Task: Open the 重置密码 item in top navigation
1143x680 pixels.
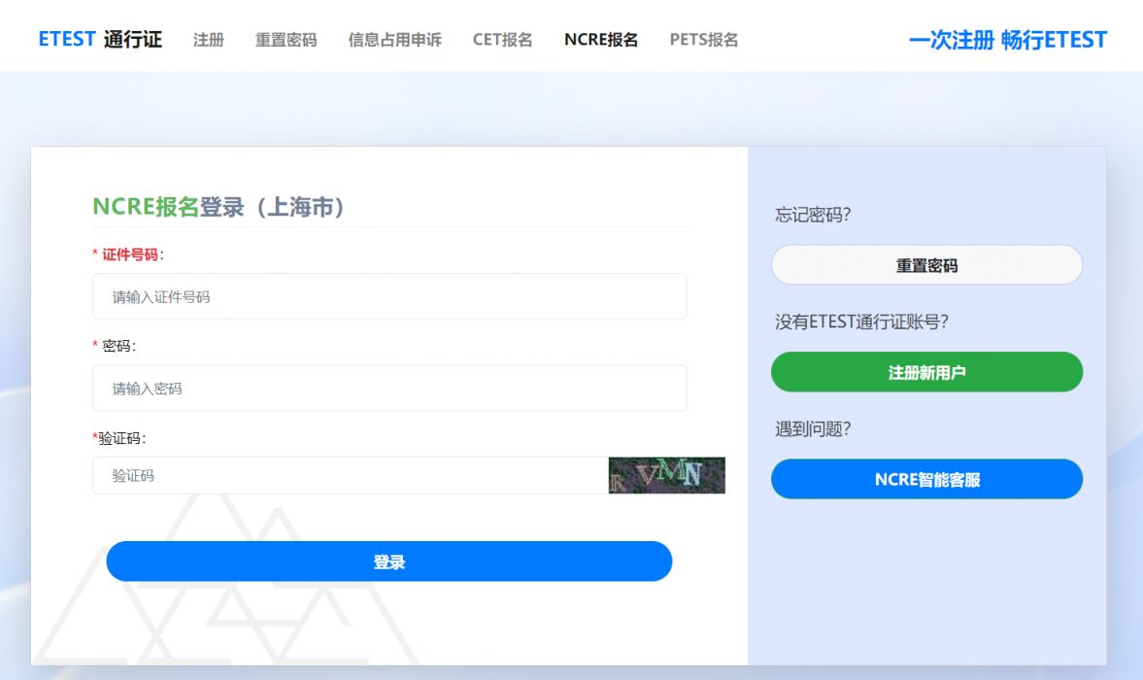Action: [x=286, y=40]
